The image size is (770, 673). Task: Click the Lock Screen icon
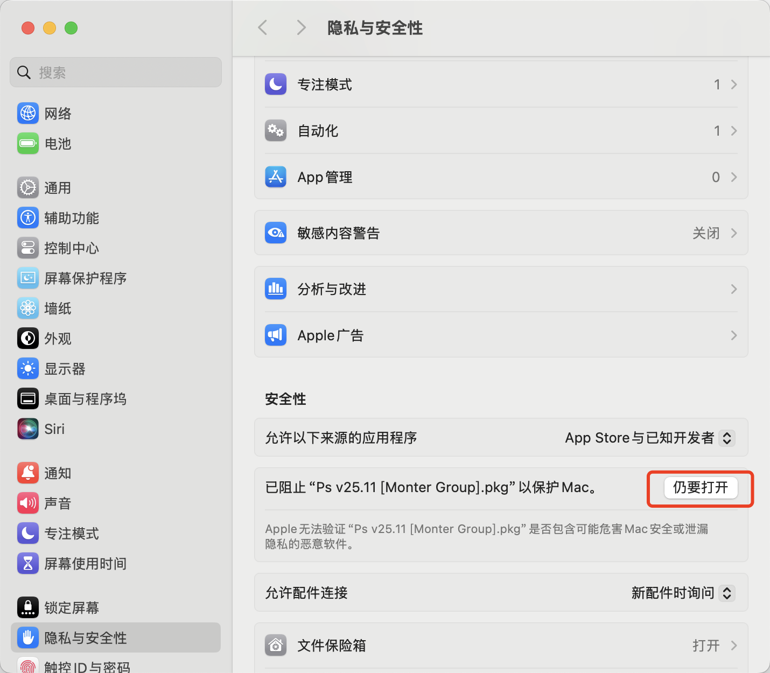coord(28,608)
